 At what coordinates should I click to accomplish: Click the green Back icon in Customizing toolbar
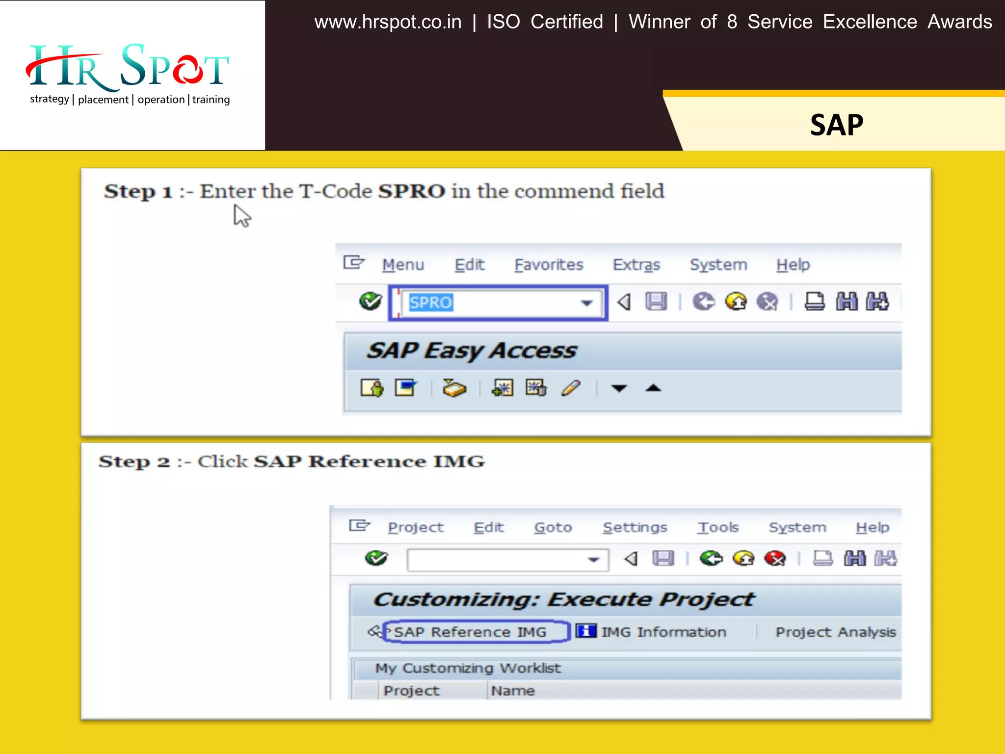(711, 558)
